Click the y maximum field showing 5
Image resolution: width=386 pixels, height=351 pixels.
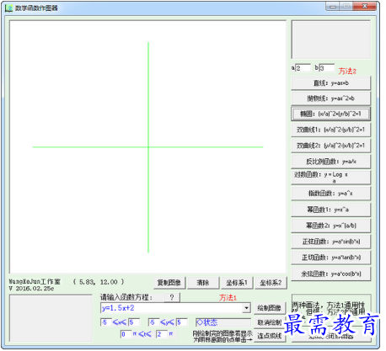point(181,322)
